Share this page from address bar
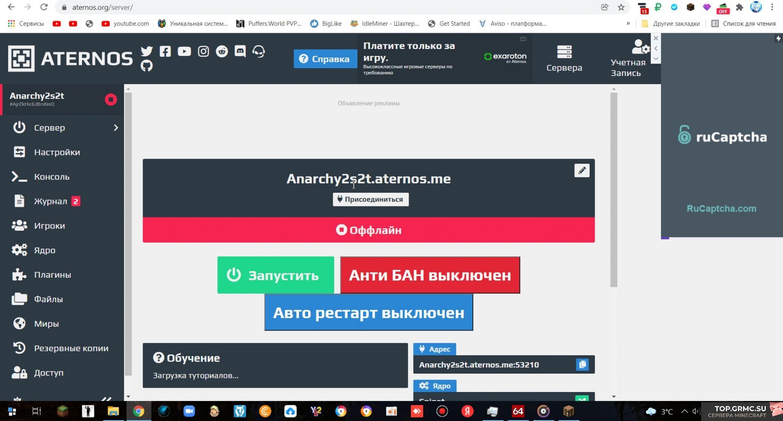783x421 pixels. (x=604, y=7)
